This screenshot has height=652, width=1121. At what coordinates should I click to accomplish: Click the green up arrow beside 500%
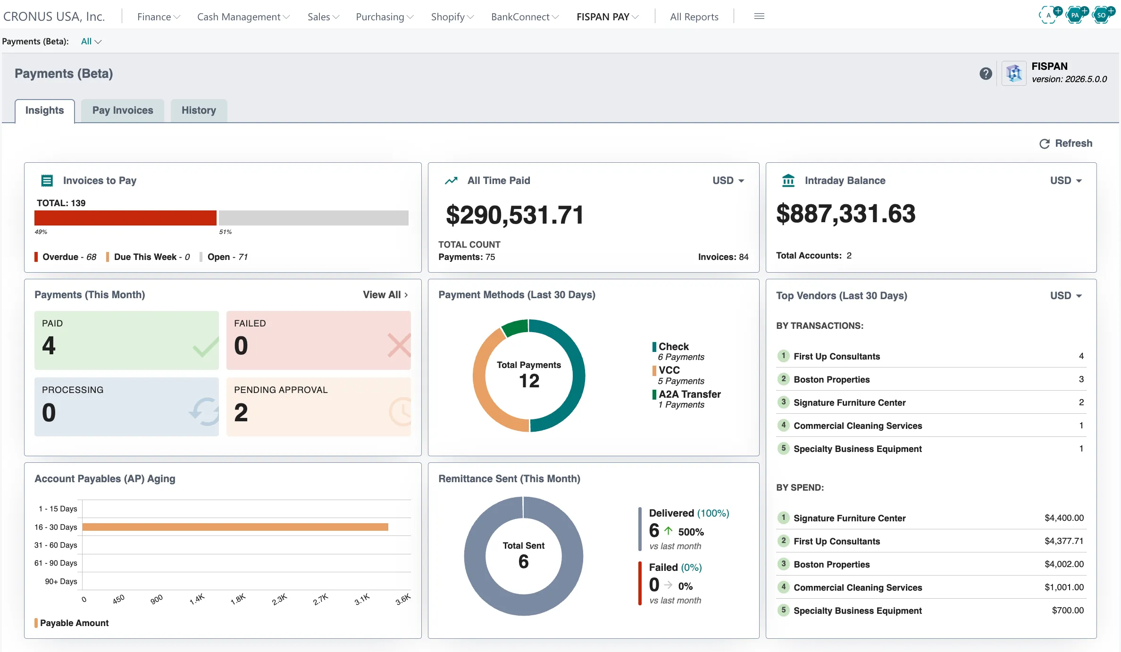pos(669,531)
